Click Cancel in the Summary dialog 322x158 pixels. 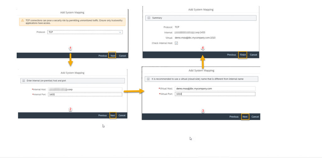click(x=253, y=55)
